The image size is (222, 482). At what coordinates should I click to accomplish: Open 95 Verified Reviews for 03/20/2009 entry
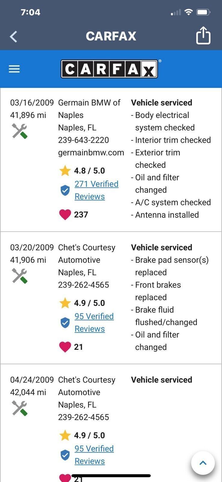click(x=94, y=322)
